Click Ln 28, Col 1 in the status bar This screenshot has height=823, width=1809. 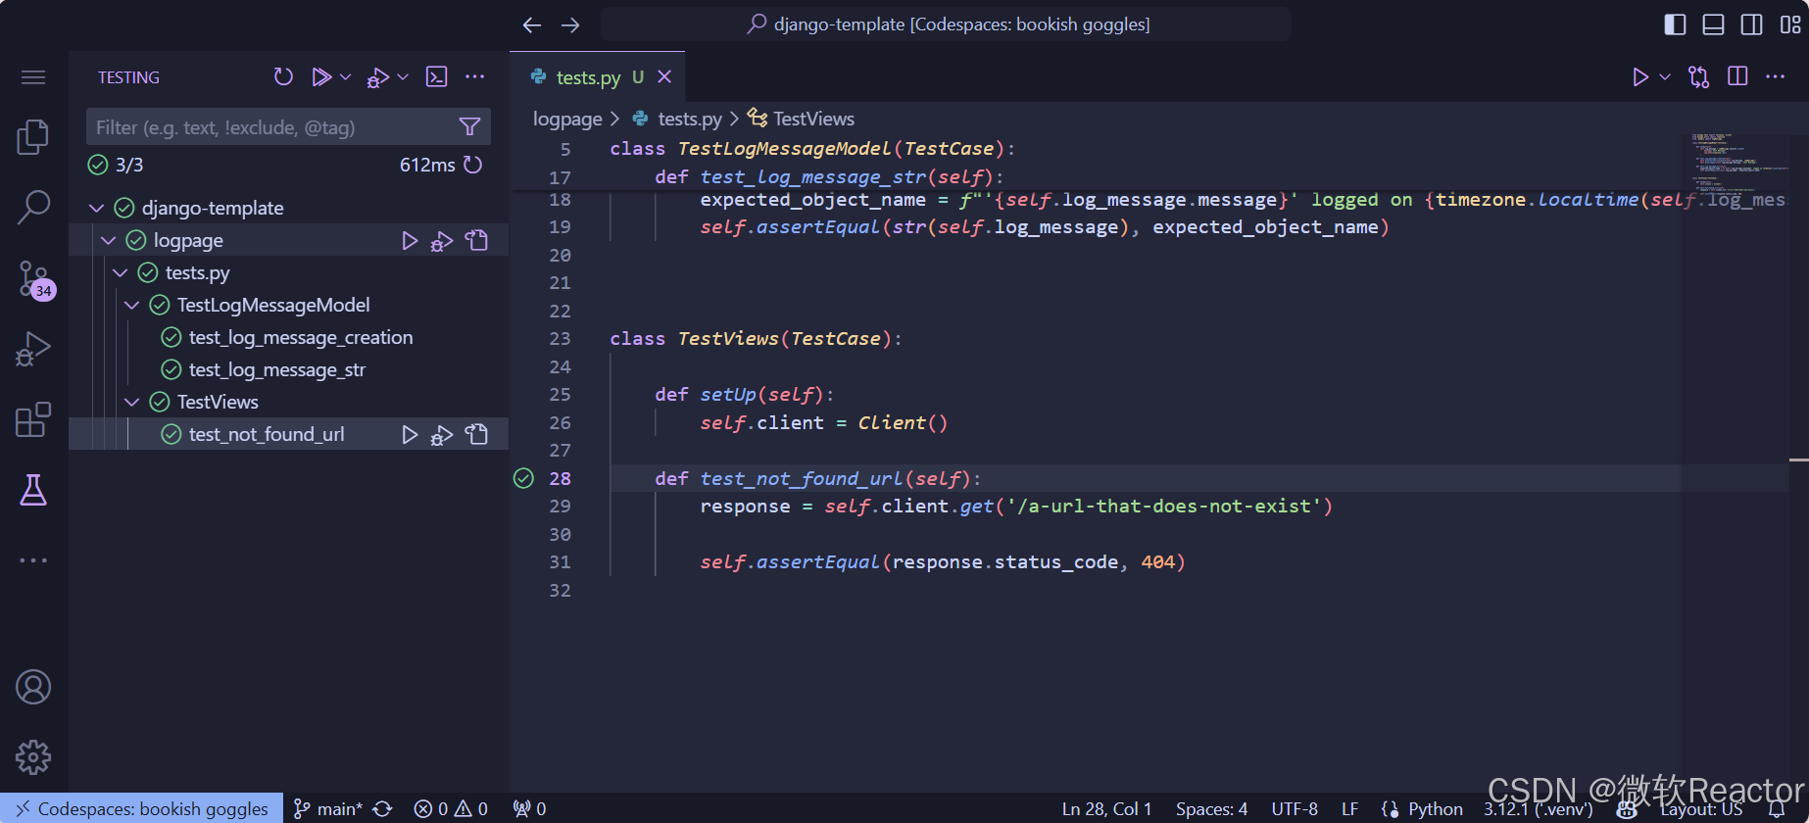pos(1106,808)
